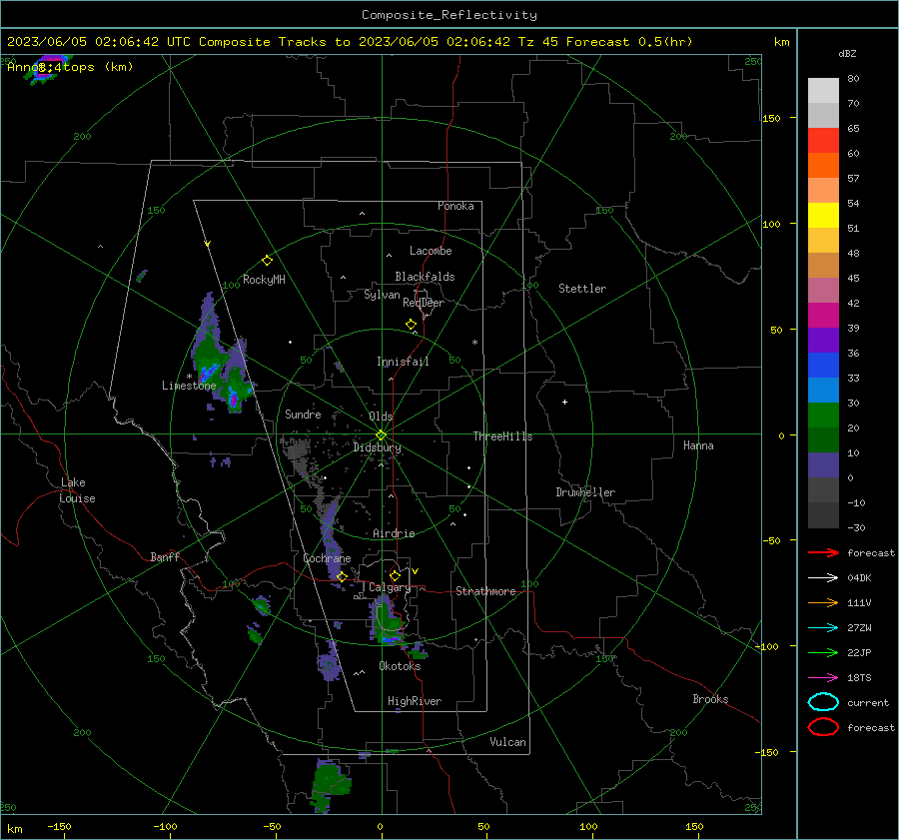Click the cyan current ellipse legend icon
Screen dimensions: 899x840
[x=823, y=702]
